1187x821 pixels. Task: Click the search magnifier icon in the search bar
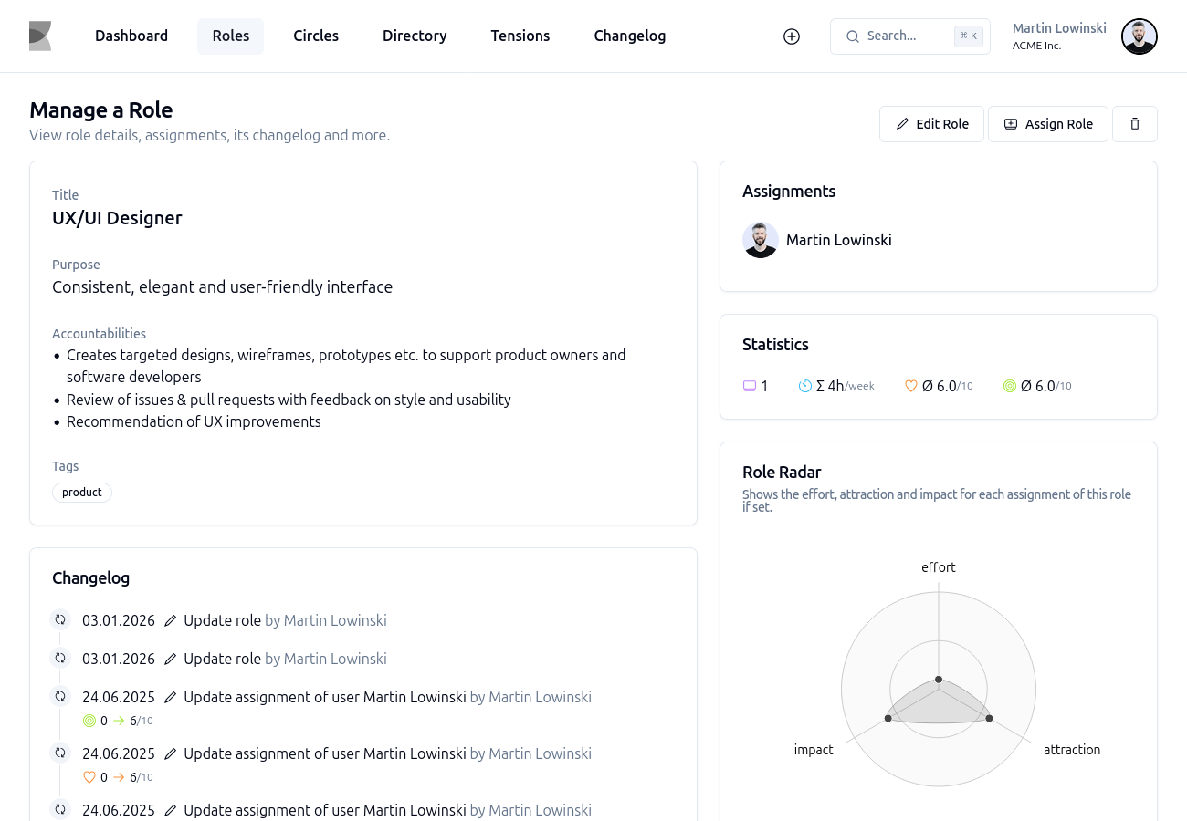(852, 36)
